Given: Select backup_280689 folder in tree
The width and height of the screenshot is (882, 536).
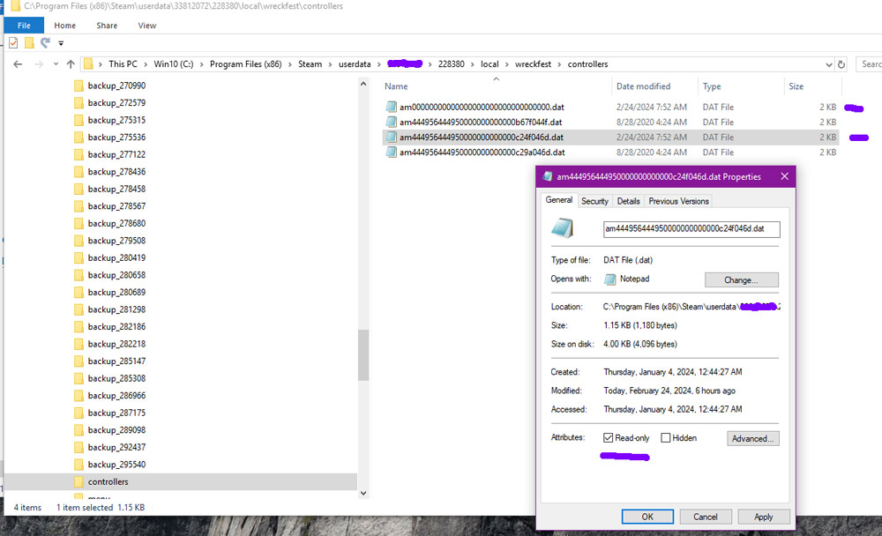Looking at the screenshot, I should pos(116,292).
